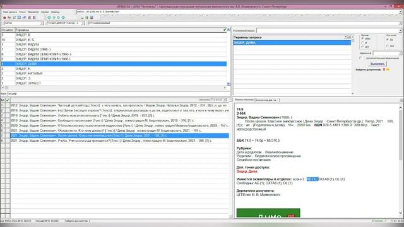Open the Помощь menu
This screenshot has height=227, width=404.
pos(55,12)
